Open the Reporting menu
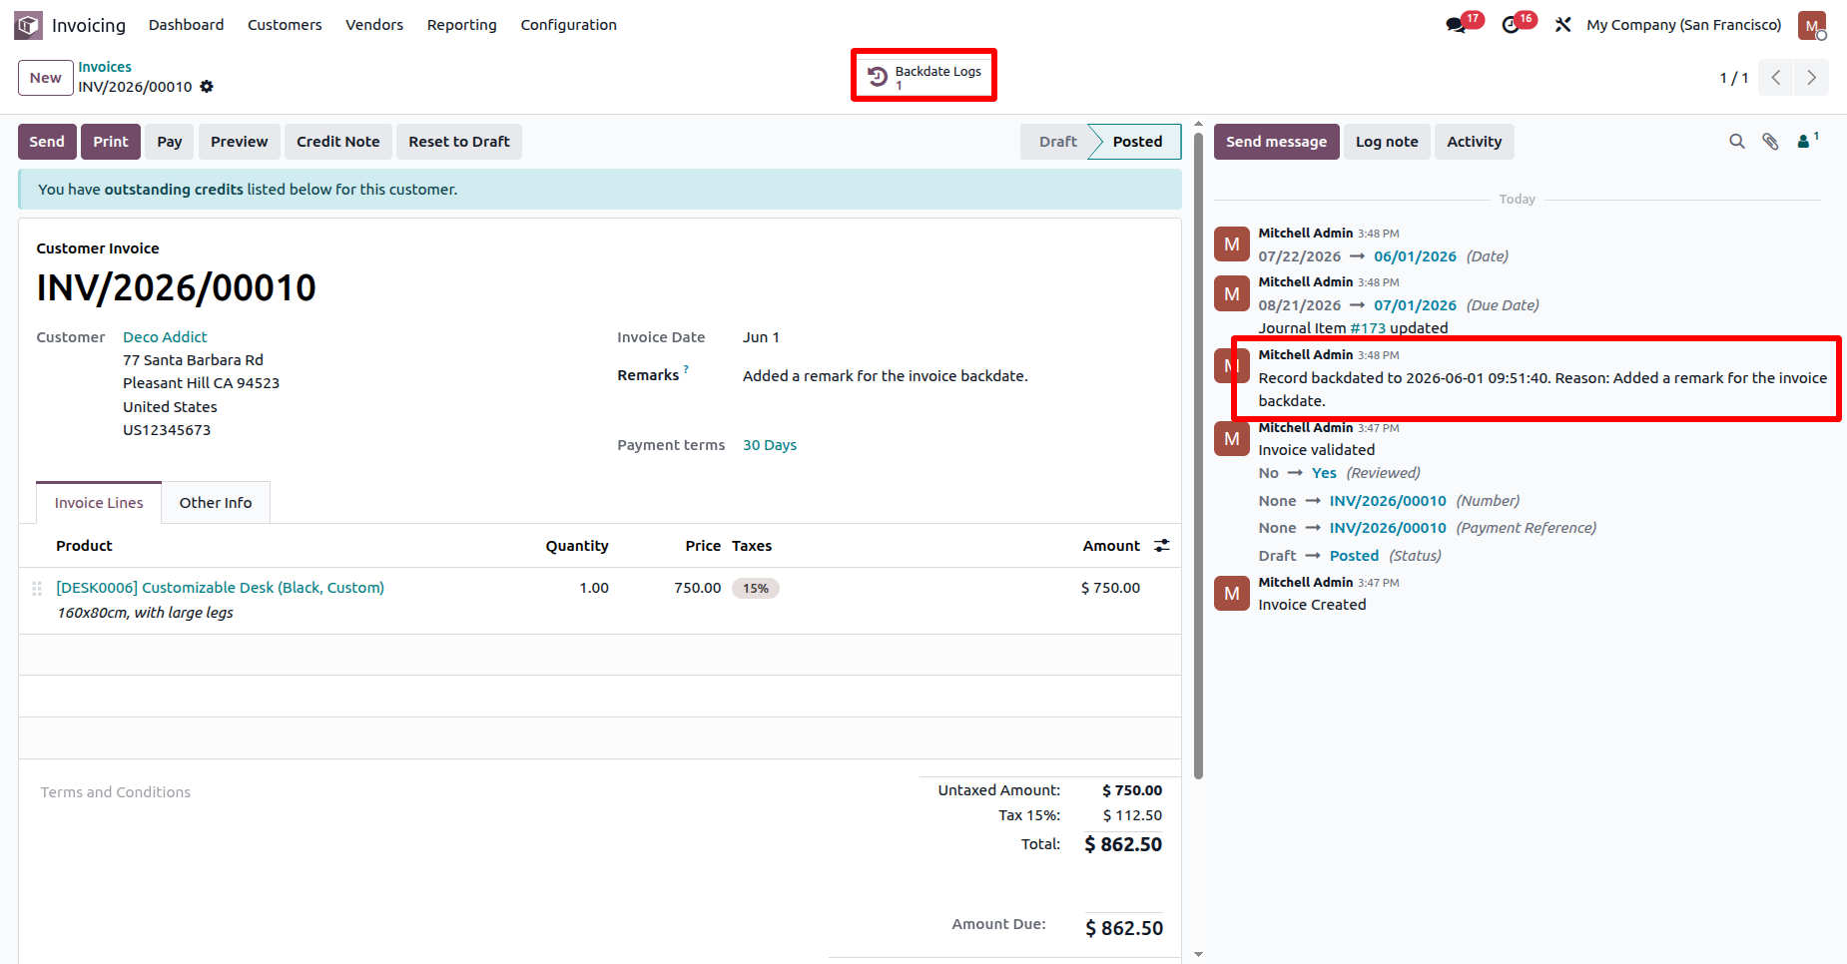The width and height of the screenshot is (1847, 964). click(x=462, y=25)
